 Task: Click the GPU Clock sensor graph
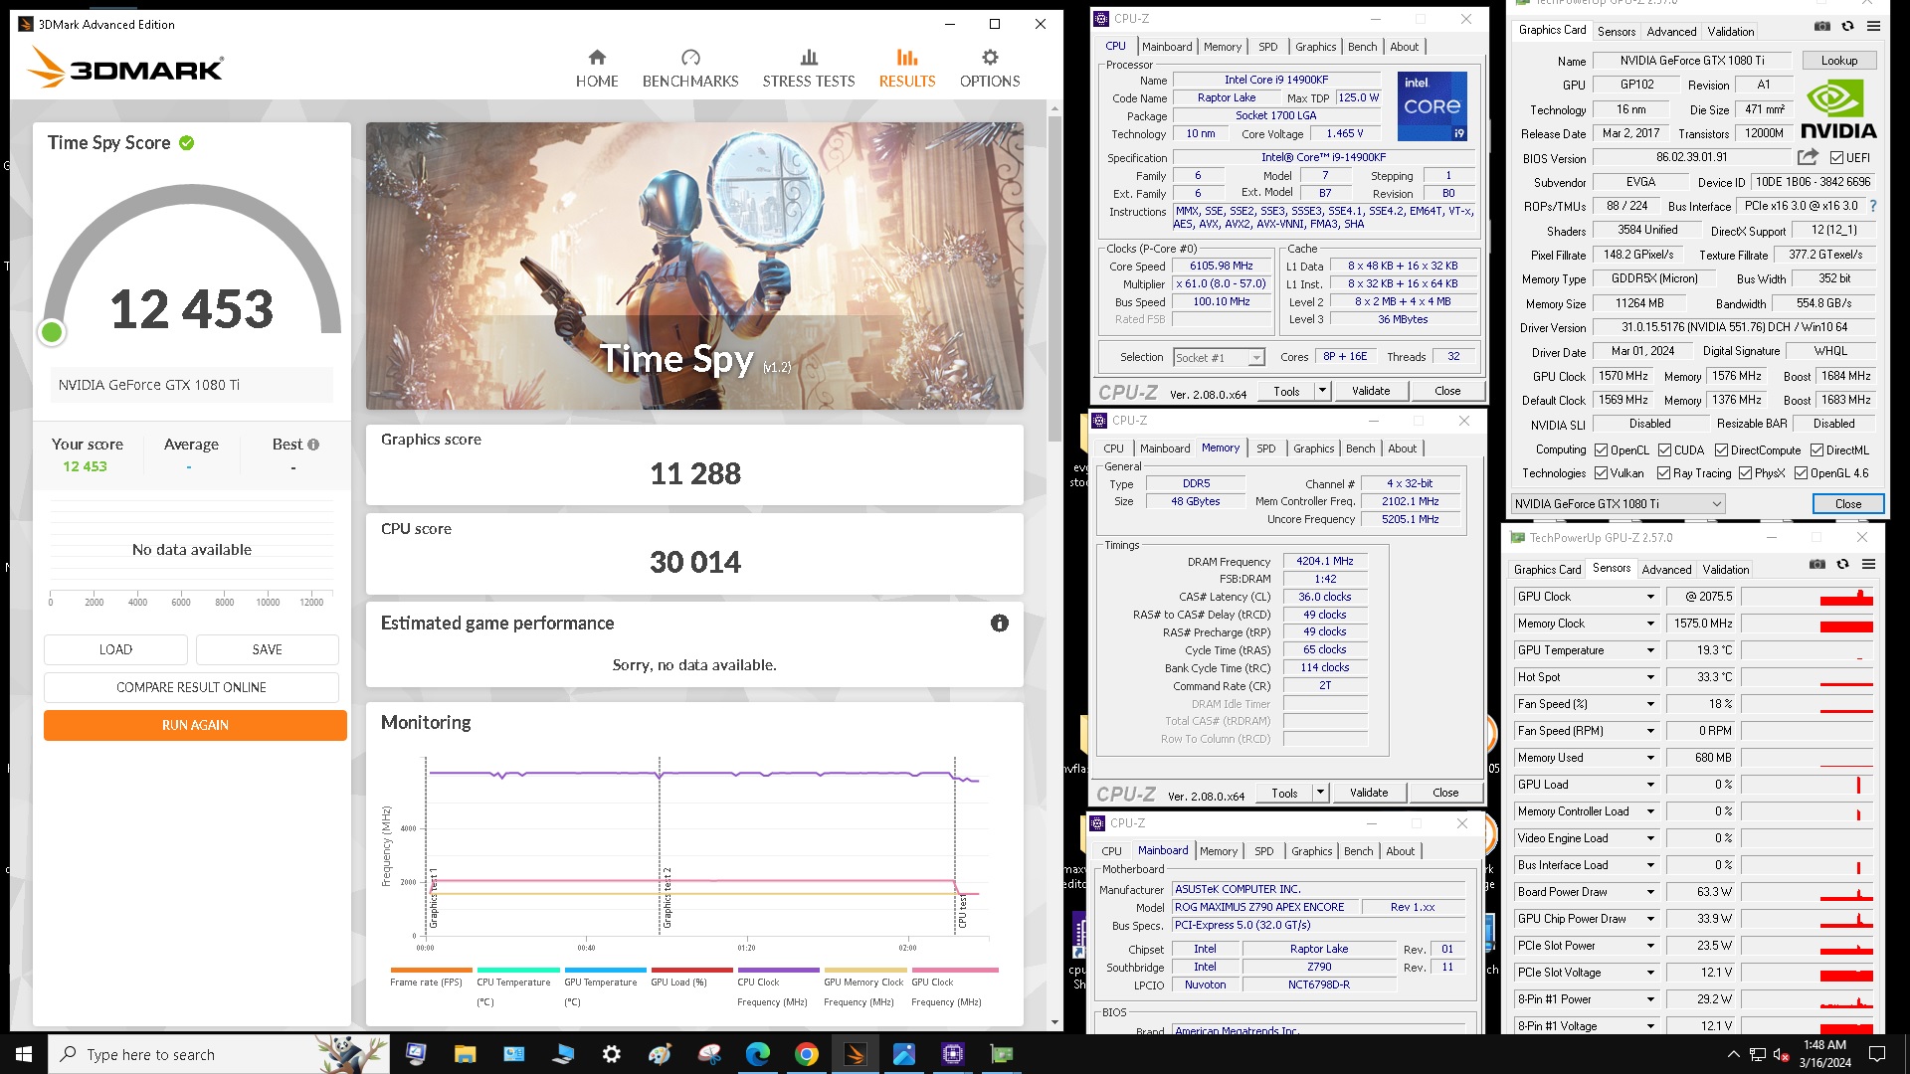[x=1807, y=597]
